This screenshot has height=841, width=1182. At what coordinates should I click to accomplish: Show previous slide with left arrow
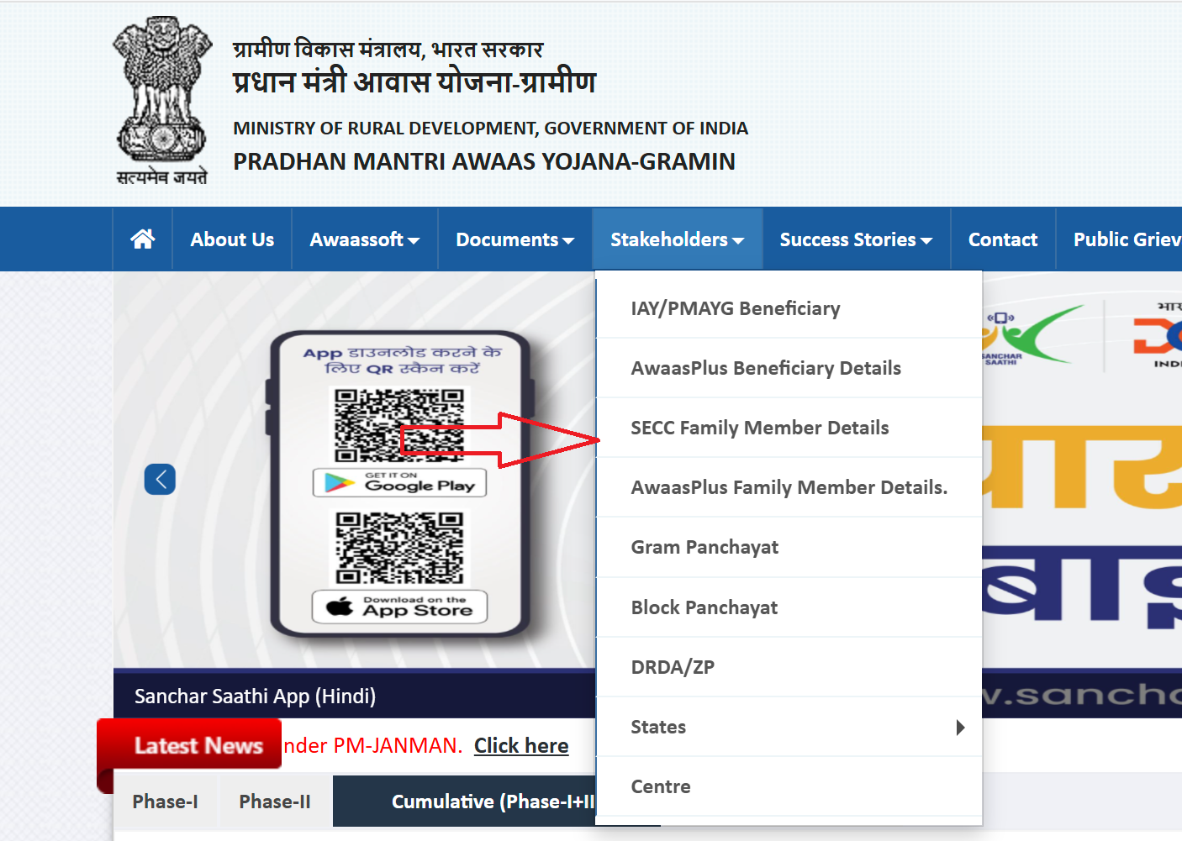pos(160,480)
